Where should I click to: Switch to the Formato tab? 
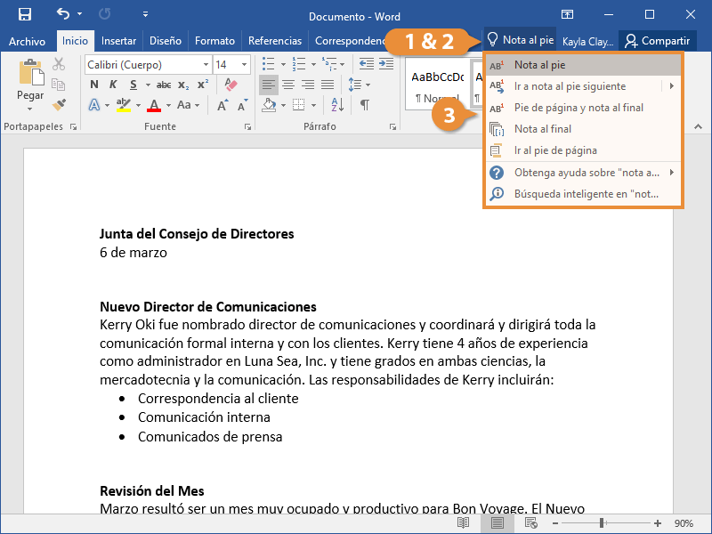tap(214, 41)
